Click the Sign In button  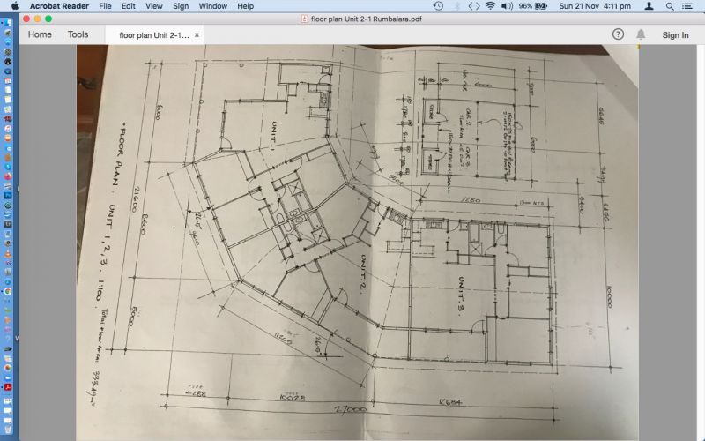[x=675, y=34]
